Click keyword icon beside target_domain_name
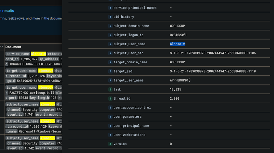The height and width of the screenshot is (153, 274). coord(110,62)
